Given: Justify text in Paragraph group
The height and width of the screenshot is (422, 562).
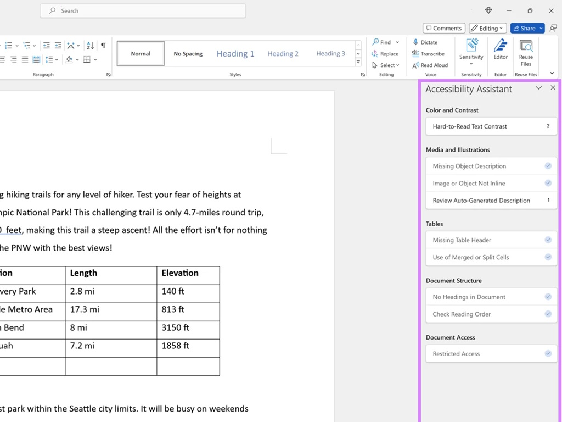Looking at the screenshot, I should point(25,59).
